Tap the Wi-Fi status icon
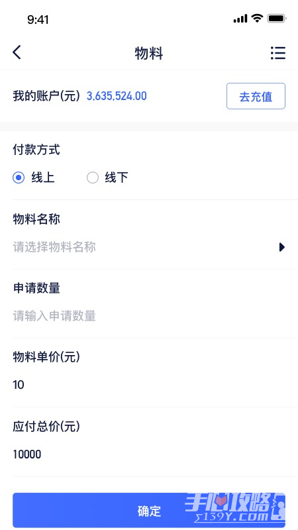The height and width of the screenshot is (530, 298). (x=258, y=19)
